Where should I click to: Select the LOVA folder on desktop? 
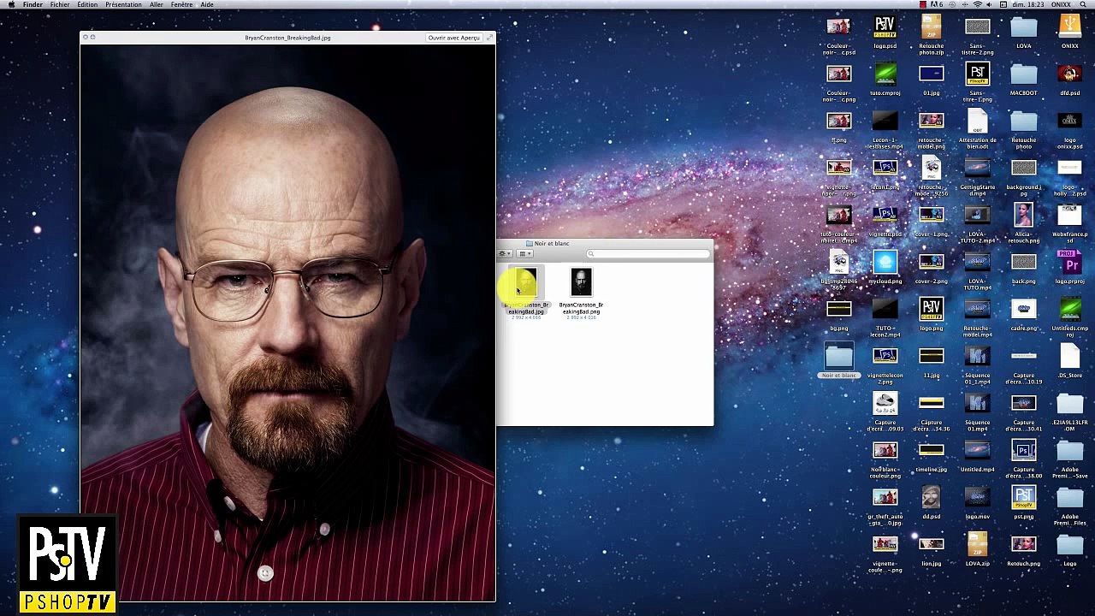tap(1023, 27)
